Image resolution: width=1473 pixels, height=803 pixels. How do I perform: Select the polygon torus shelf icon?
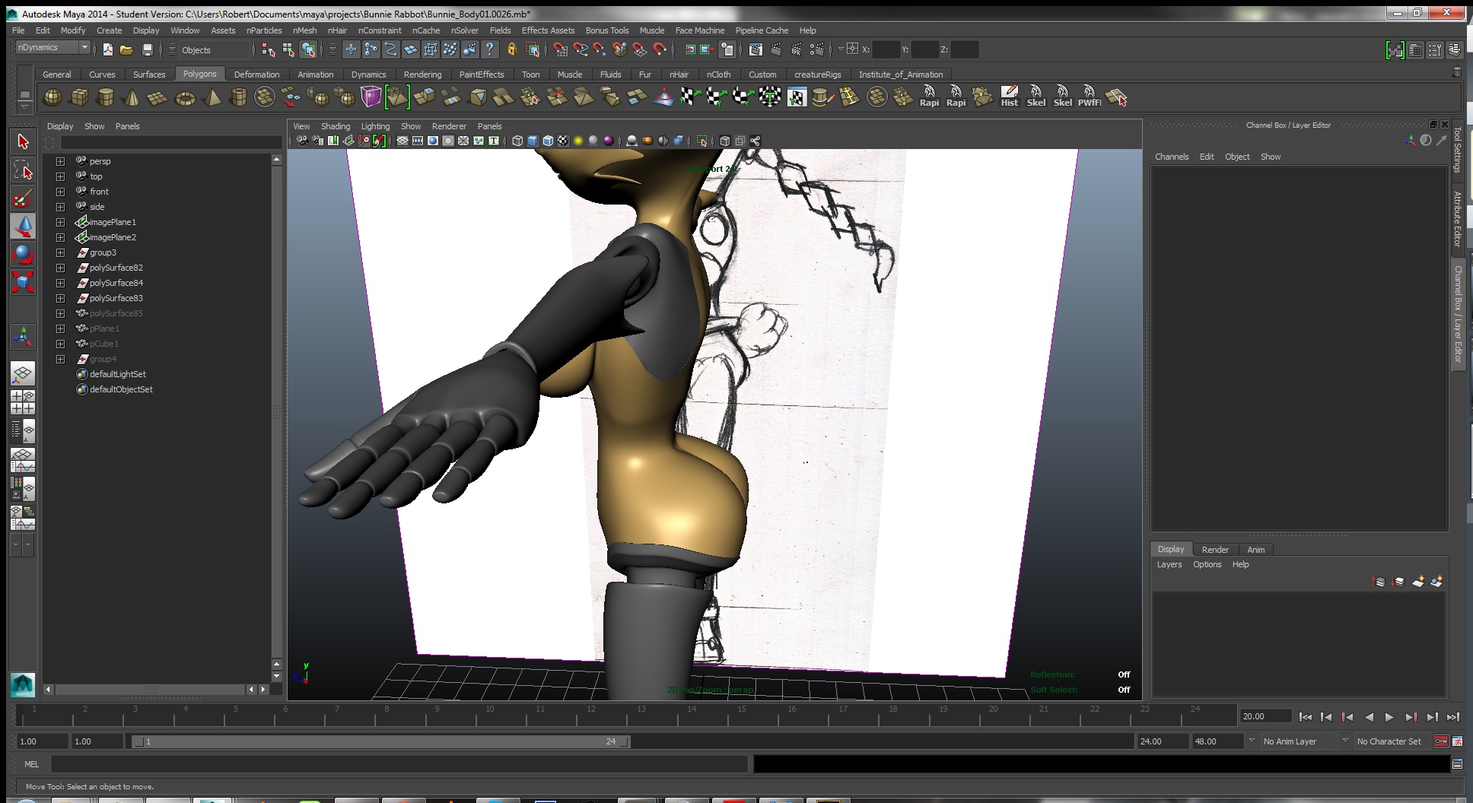[x=185, y=98]
